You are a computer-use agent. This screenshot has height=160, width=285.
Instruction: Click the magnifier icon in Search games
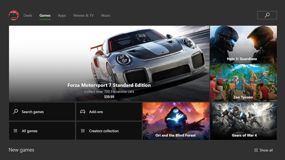16,112
